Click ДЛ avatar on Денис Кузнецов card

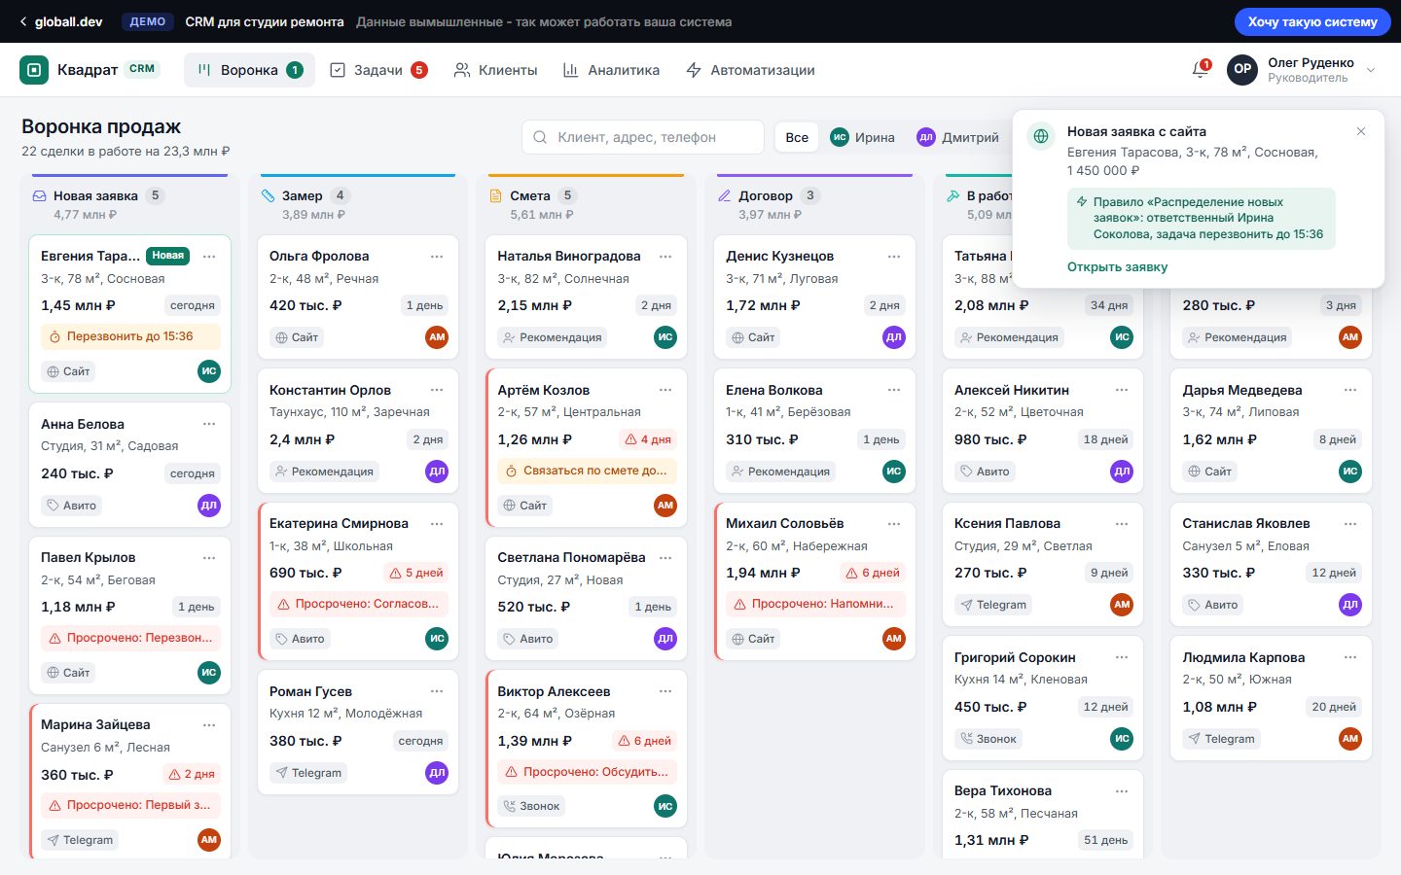[894, 337]
